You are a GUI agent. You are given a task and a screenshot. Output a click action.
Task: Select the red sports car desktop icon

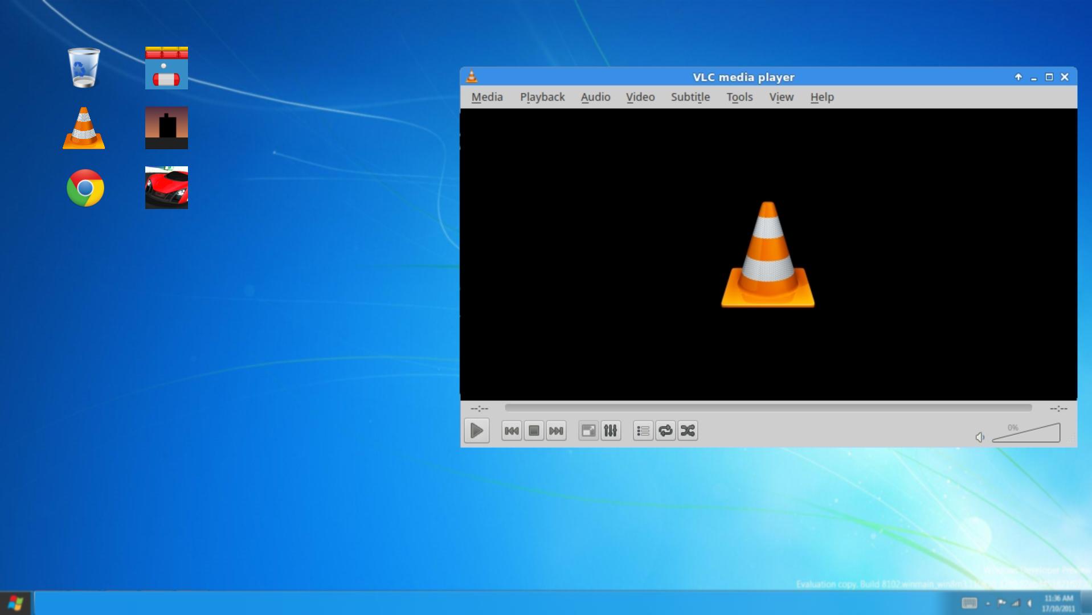tap(166, 187)
